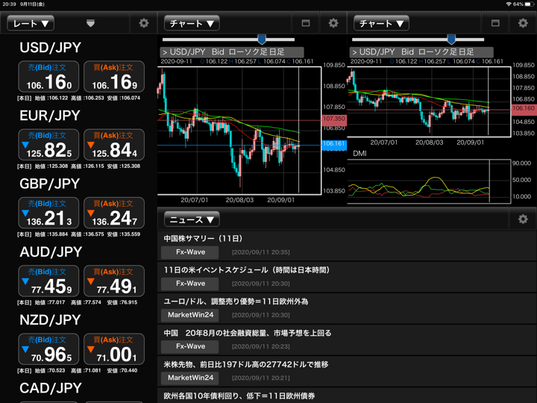
Task: Open news article 中国株サマリー（11日）
Action: coord(203,238)
